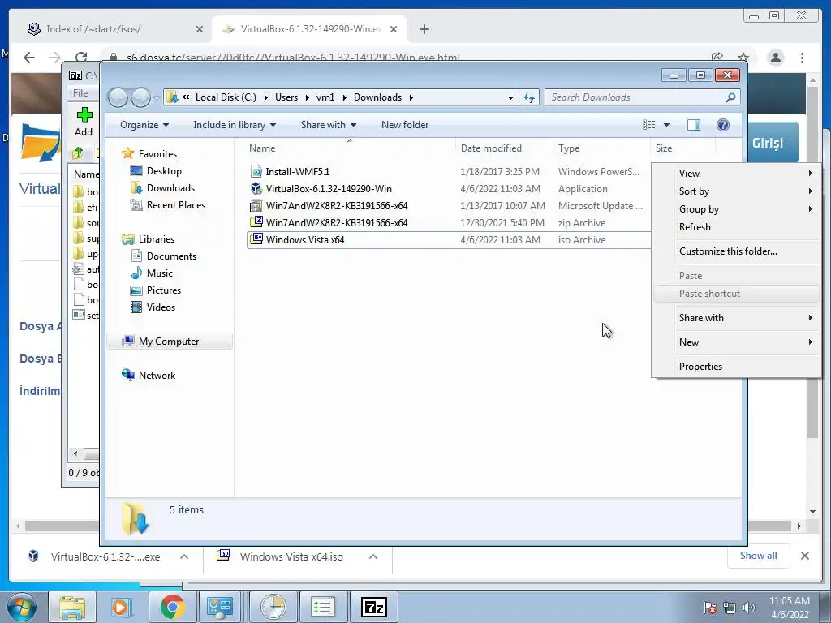Expand the address bar history dropdown arrow
The image size is (831, 623).
510,97
